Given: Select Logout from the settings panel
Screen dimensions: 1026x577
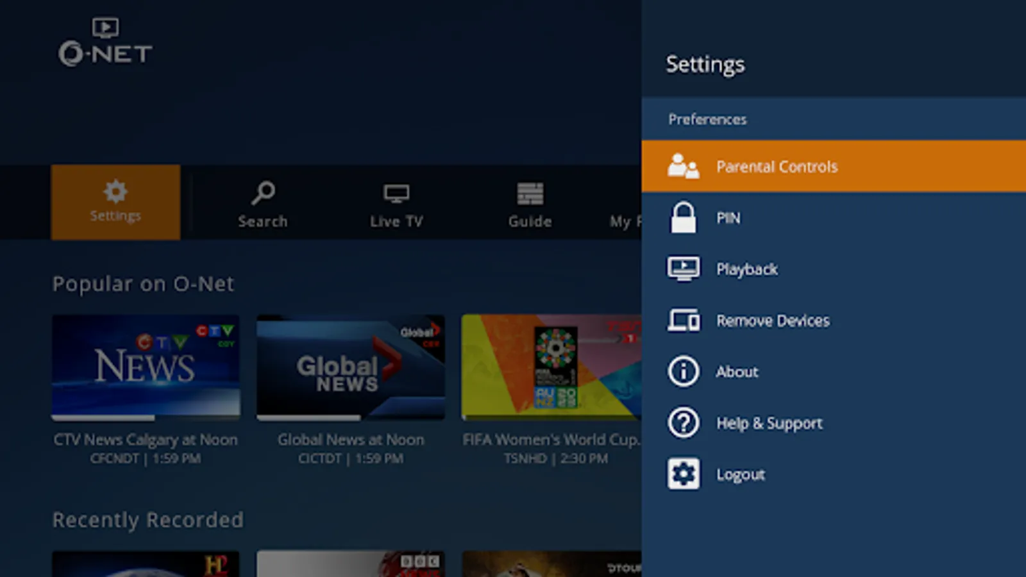Looking at the screenshot, I should point(834,474).
